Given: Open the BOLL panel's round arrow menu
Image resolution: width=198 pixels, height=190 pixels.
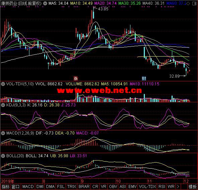Looking at the screenshot, I should coord(3,156).
